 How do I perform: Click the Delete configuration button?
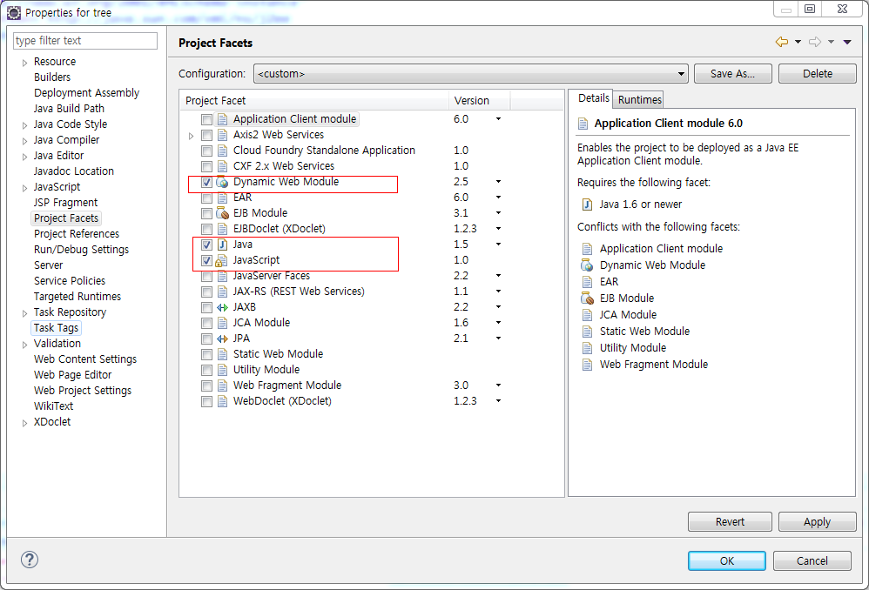(818, 74)
